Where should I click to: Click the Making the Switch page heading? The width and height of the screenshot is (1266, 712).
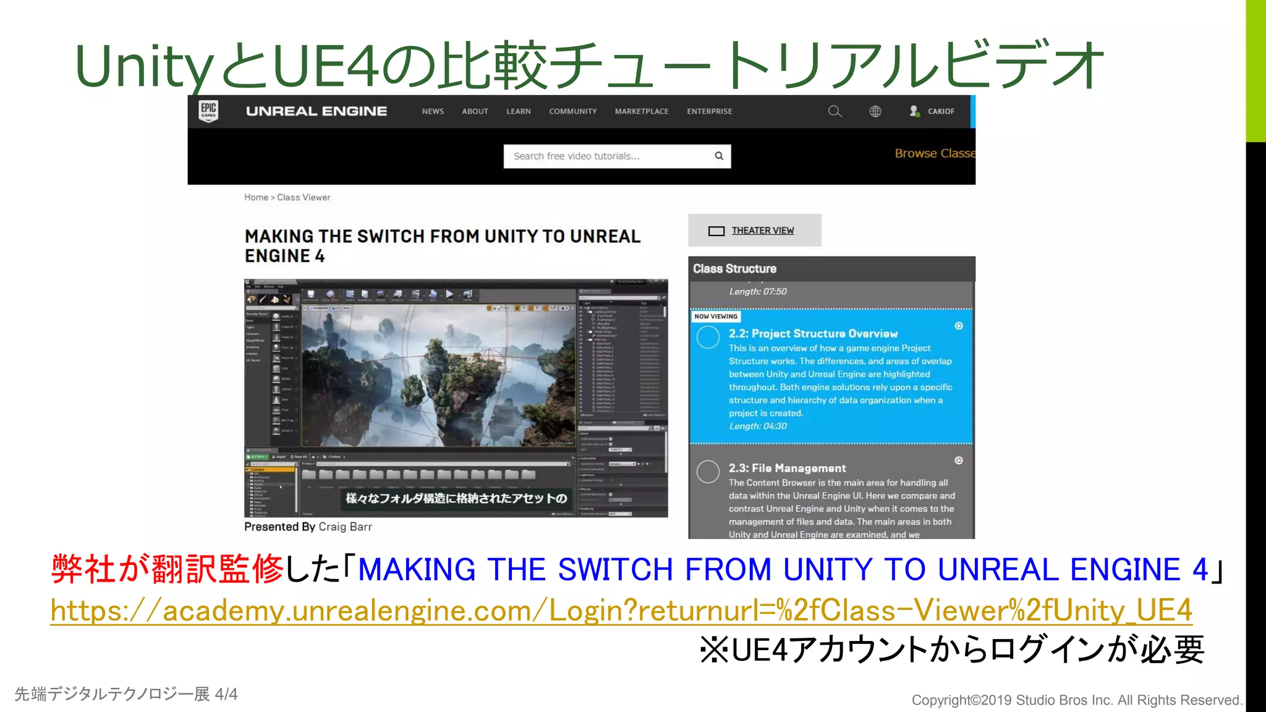[443, 246]
